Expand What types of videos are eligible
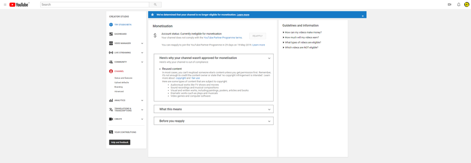The image size is (471, 163). pos(302,42)
